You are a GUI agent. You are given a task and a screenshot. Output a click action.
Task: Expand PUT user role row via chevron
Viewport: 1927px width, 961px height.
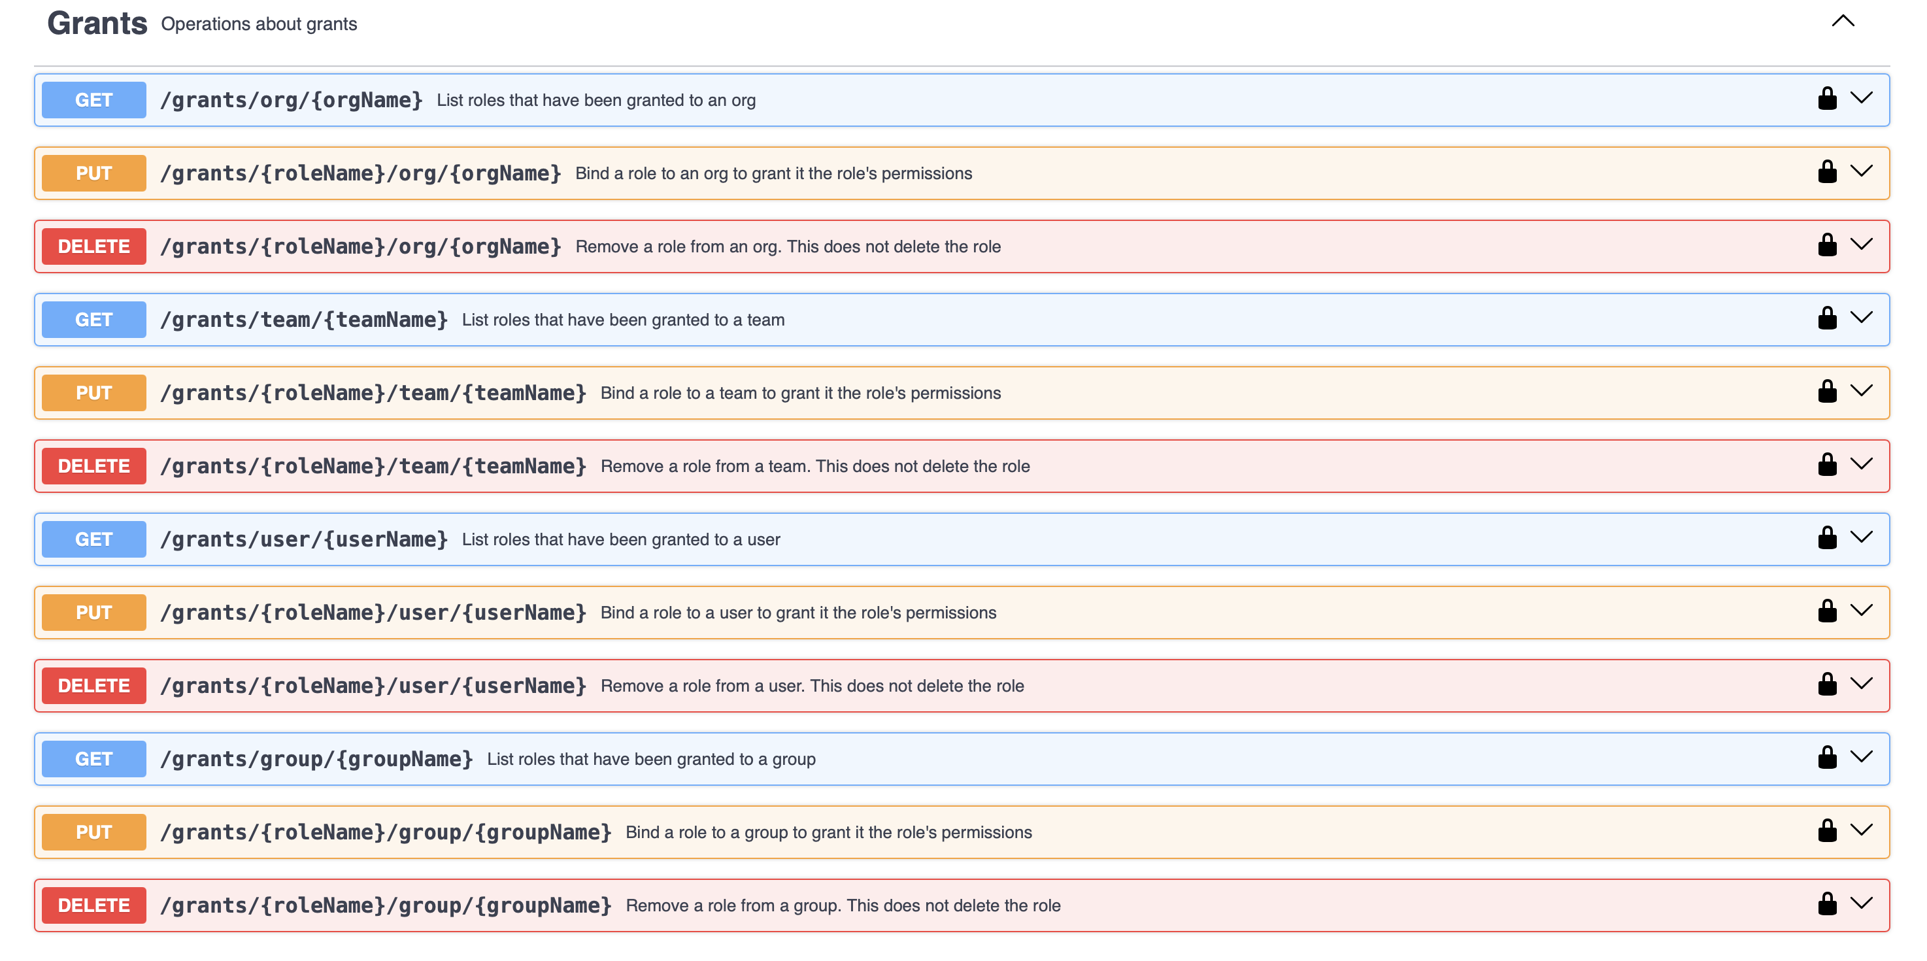click(x=1861, y=611)
